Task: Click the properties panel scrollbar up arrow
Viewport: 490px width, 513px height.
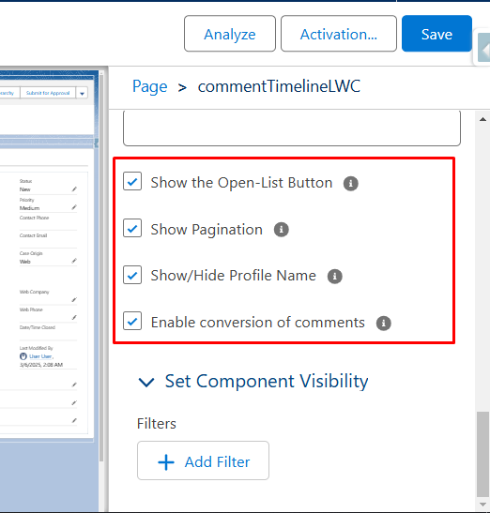Action: click(x=482, y=119)
